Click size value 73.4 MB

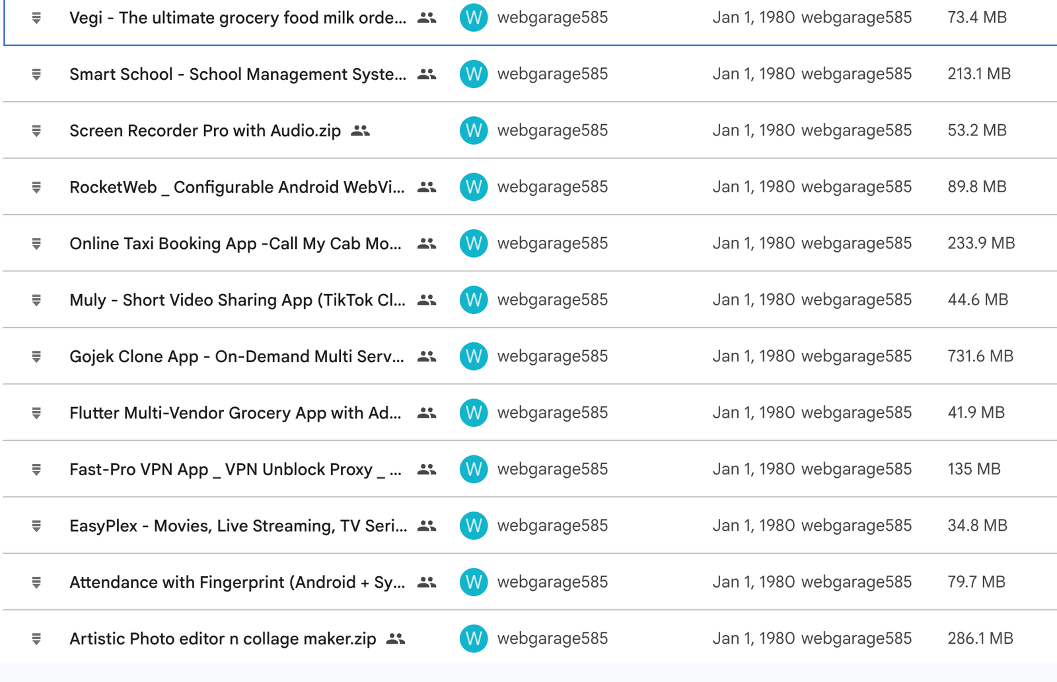(x=977, y=18)
